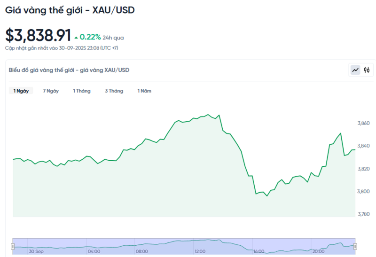Show the 1 Tháng chart range
The height and width of the screenshot is (257, 376).
[x=81, y=91]
